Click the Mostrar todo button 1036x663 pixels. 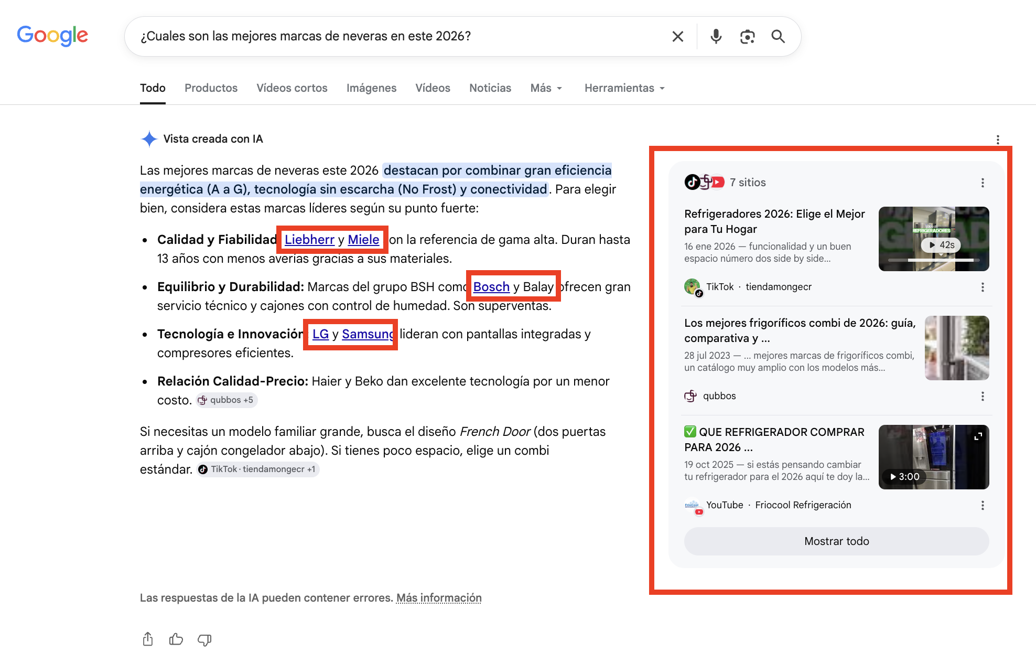point(837,541)
